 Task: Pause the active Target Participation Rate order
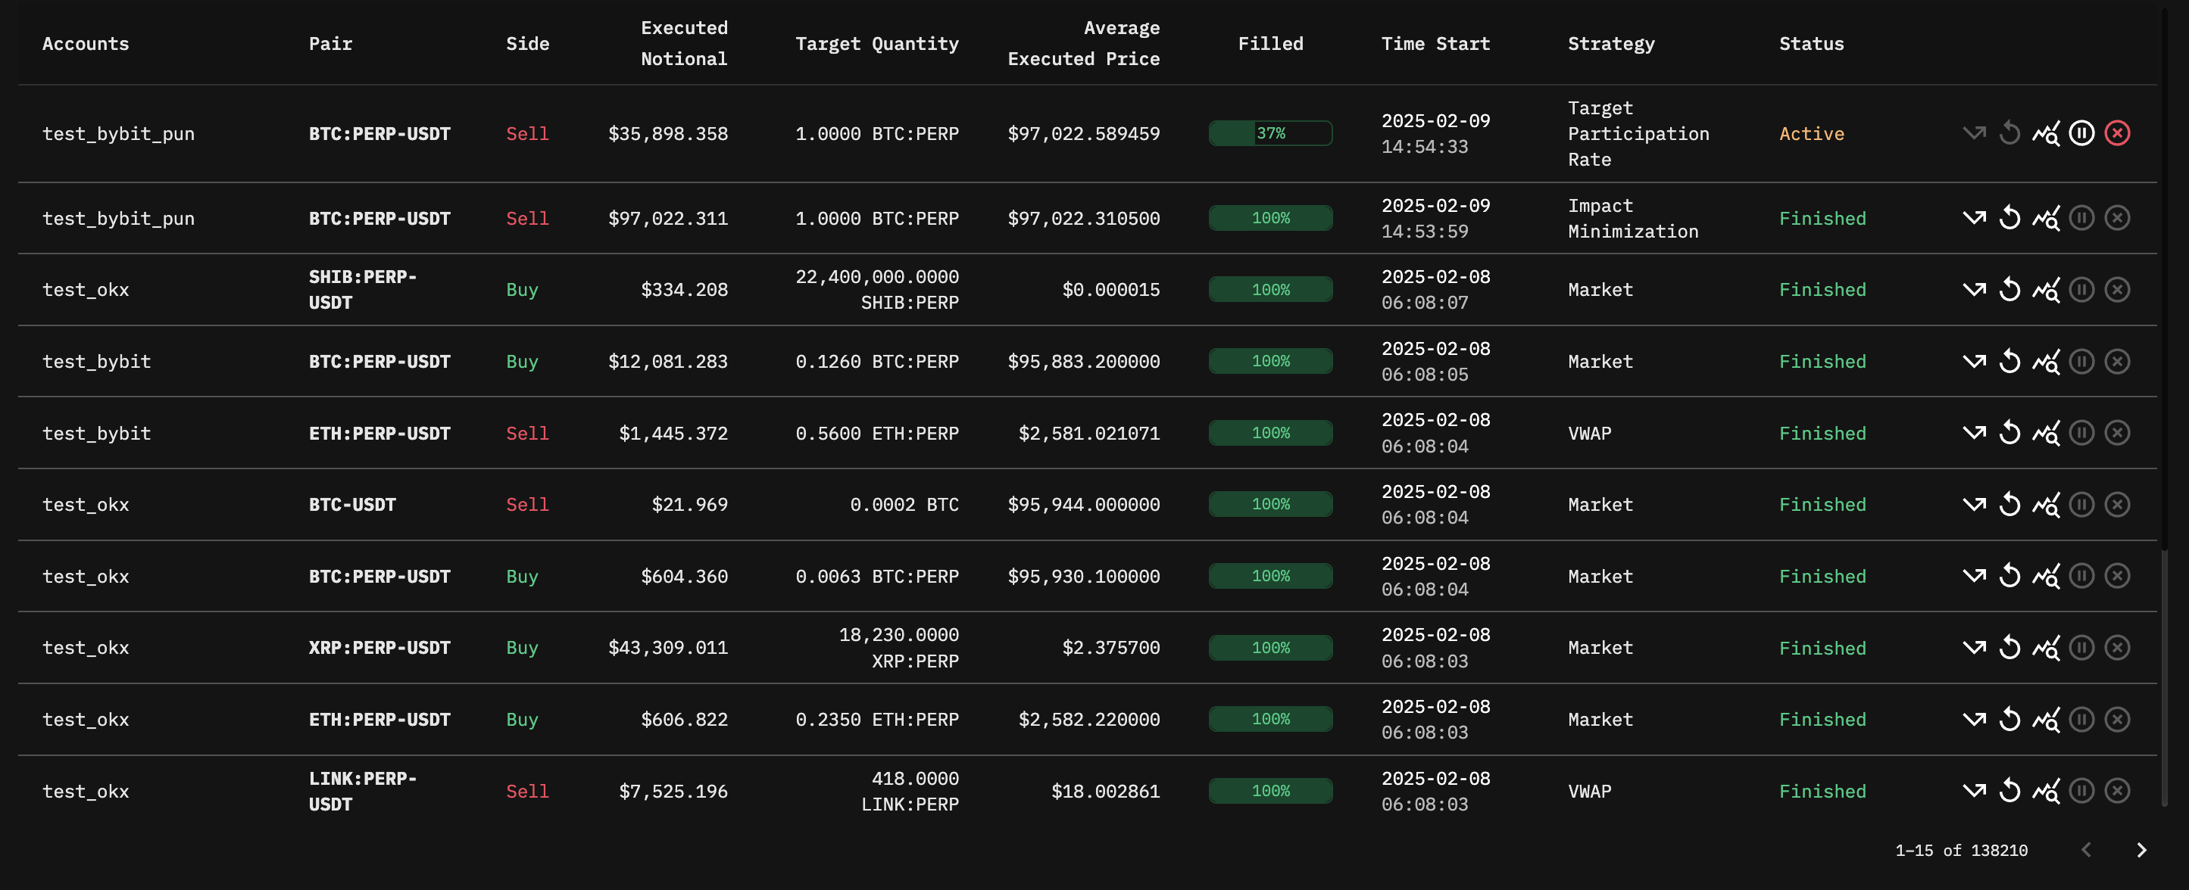pos(2081,133)
